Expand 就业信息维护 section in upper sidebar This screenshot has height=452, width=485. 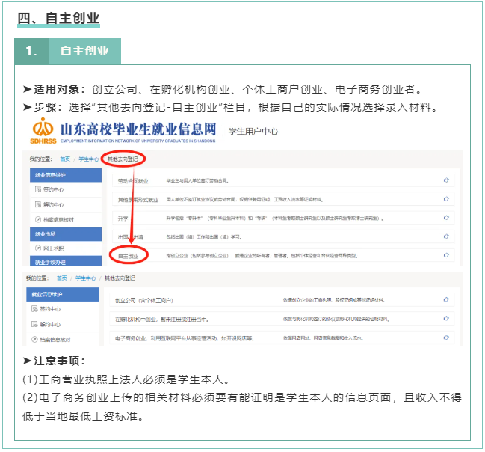tap(64, 175)
